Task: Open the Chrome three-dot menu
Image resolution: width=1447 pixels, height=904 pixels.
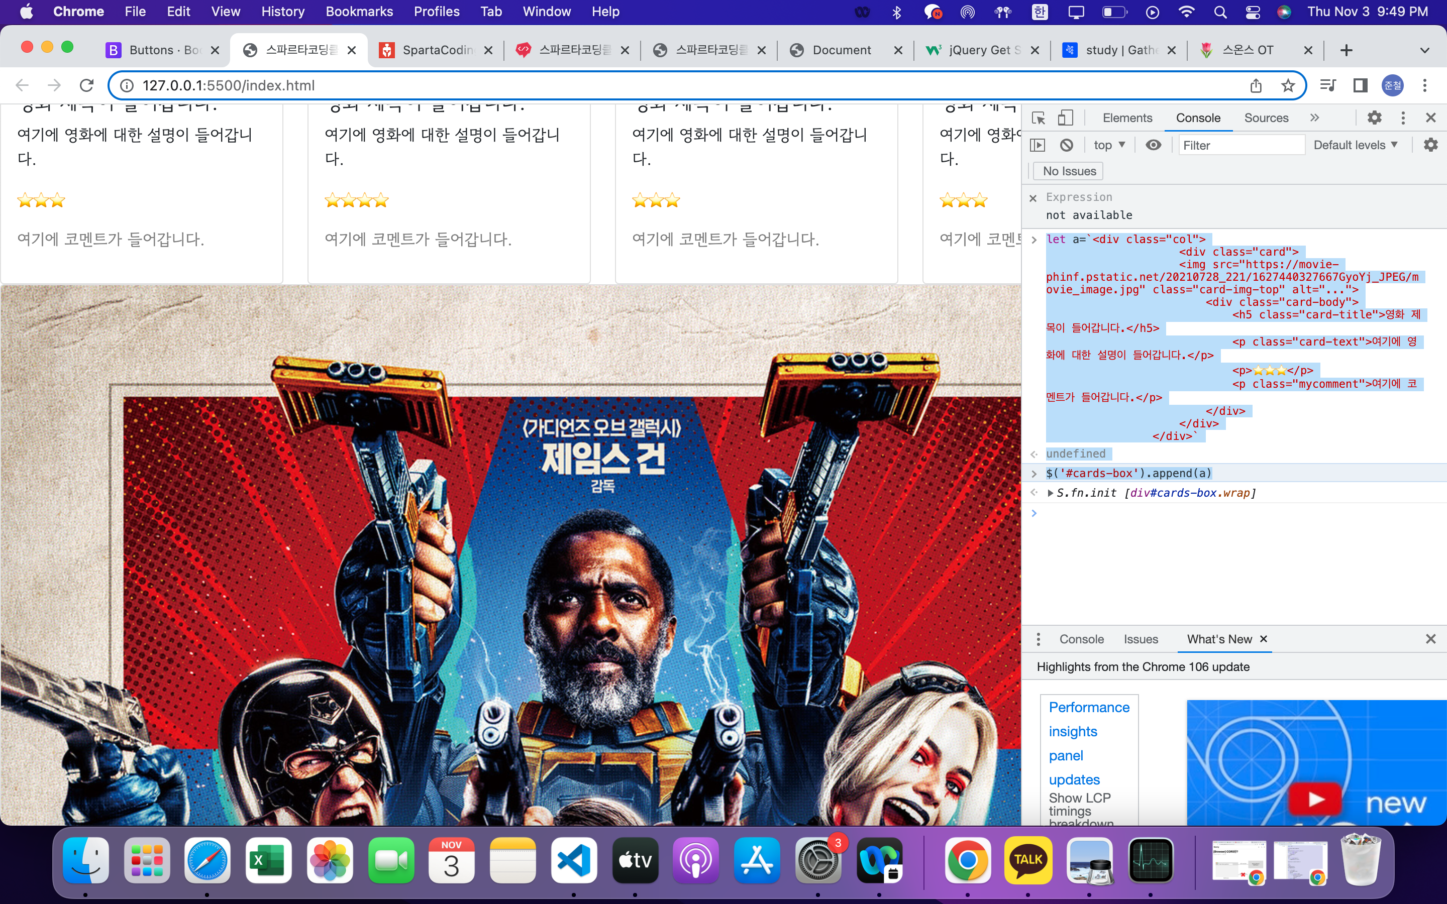Action: [1425, 85]
